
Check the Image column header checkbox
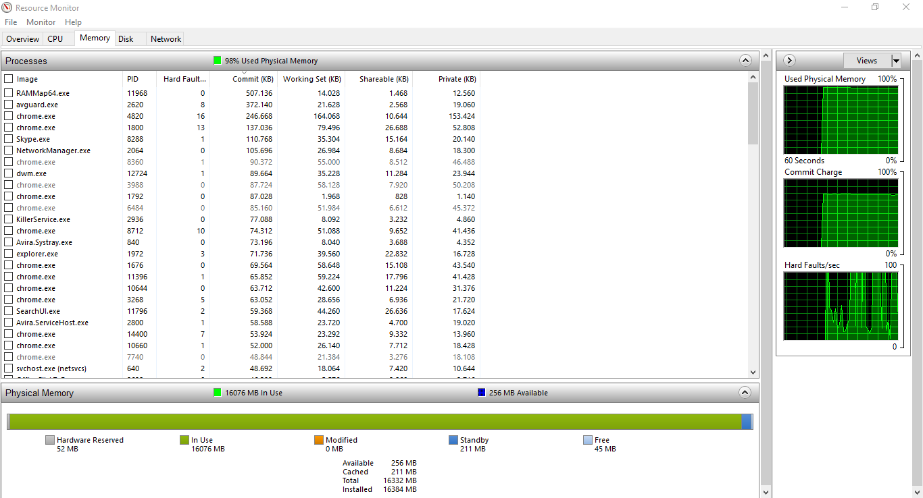coord(9,78)
